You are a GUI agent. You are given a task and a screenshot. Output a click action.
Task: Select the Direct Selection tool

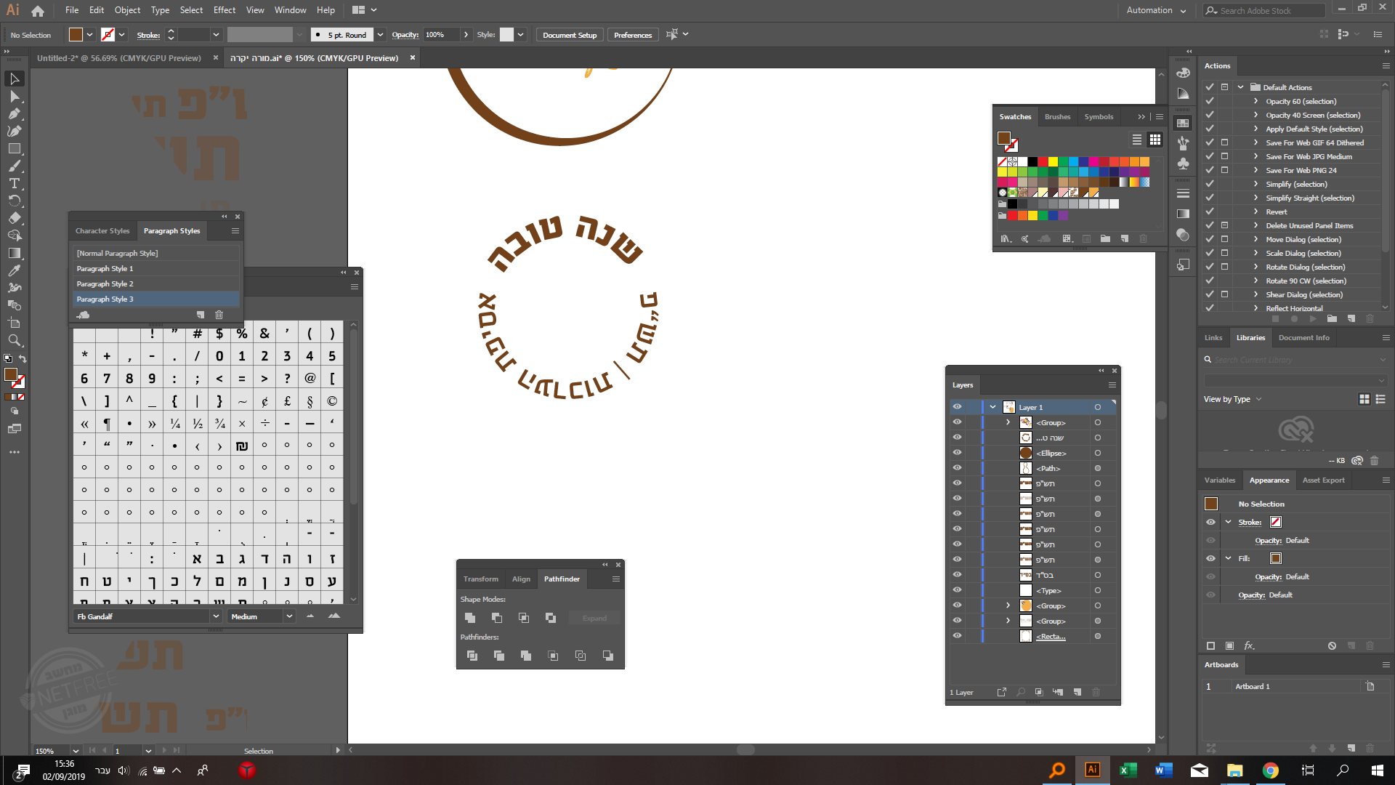tap(14, 96)
